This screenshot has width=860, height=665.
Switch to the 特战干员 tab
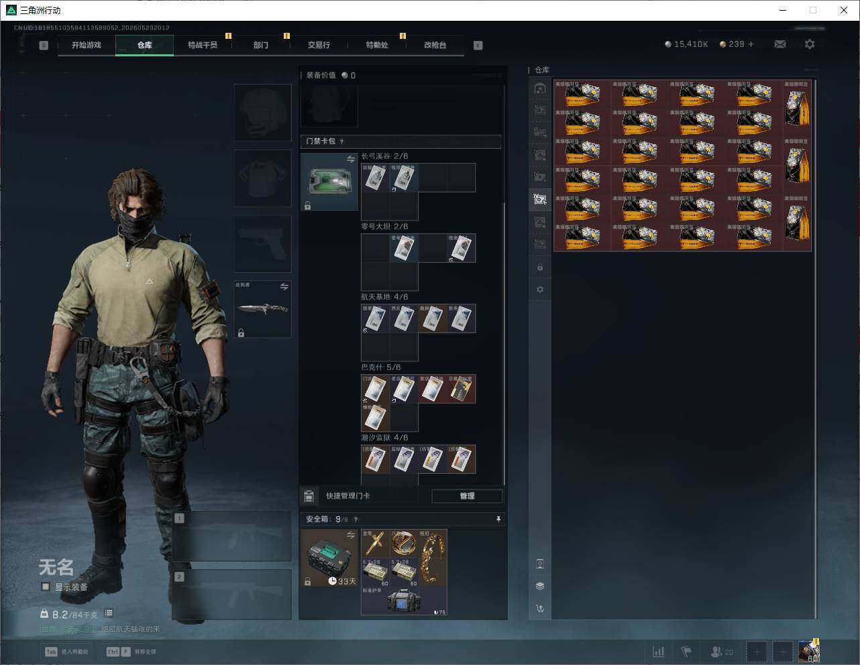(x=203, y=45)
